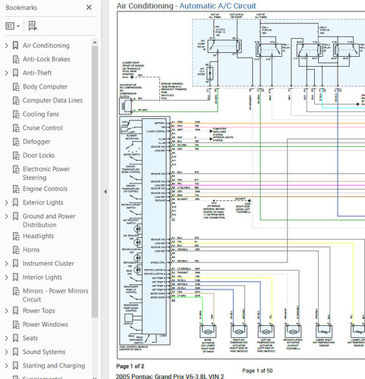Click the Seats bookmark ribbon icon
365x379 pixels.
16,338
